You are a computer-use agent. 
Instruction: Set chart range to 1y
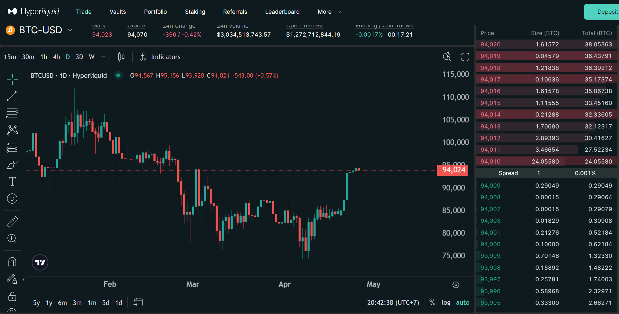click(49, 303)
